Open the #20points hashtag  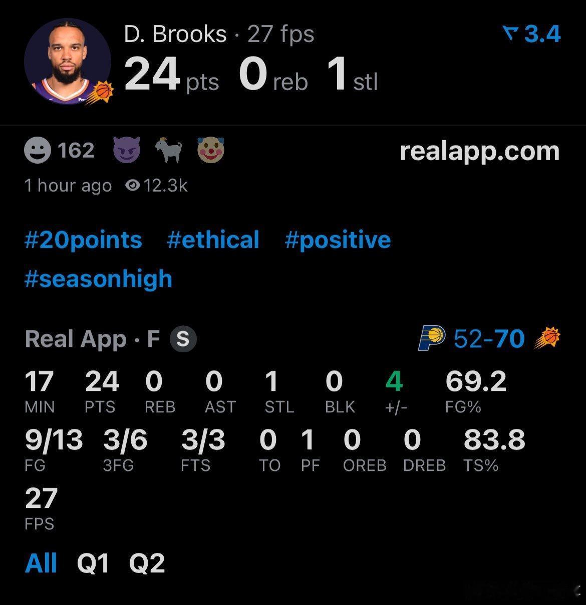83,240
